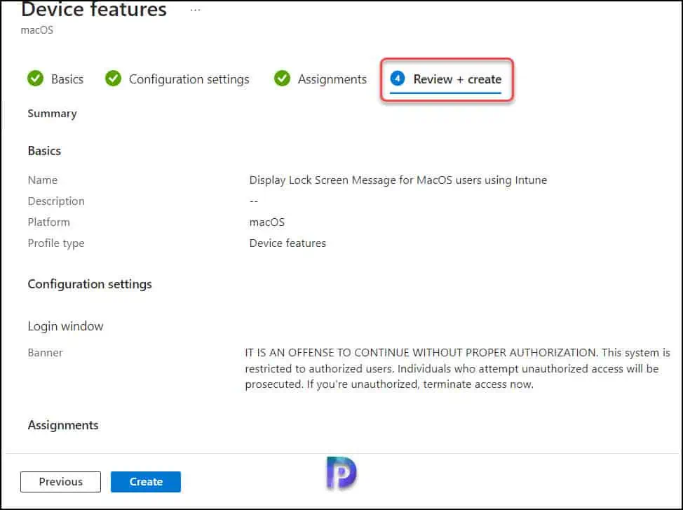
Task: Click the Create button
Action: 146,482
